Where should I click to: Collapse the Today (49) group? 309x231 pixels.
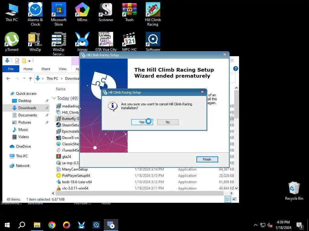point(54,98)
